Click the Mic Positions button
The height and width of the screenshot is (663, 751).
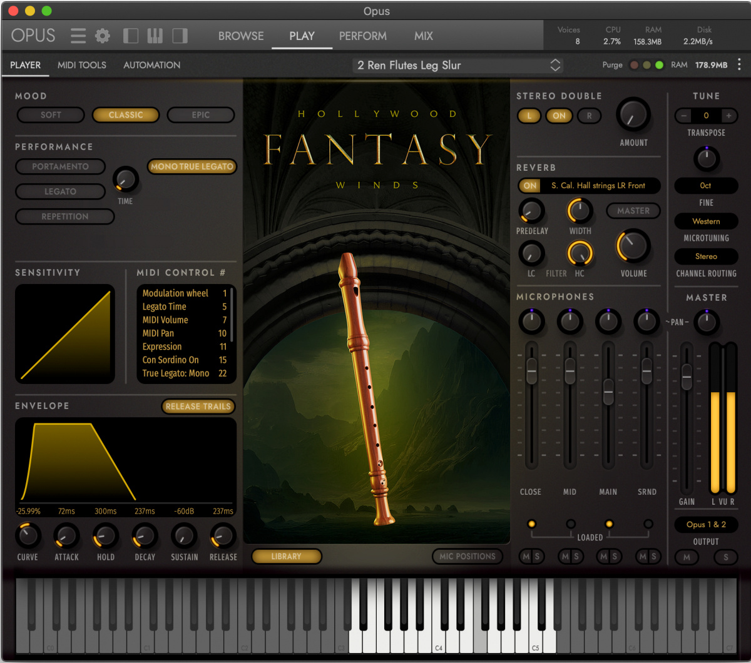pyautogui.click(x=467, y=556)
